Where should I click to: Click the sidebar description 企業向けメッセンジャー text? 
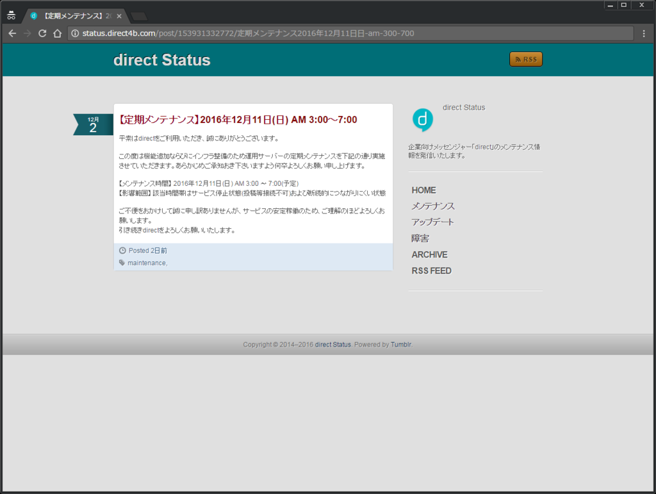point(474,151)
